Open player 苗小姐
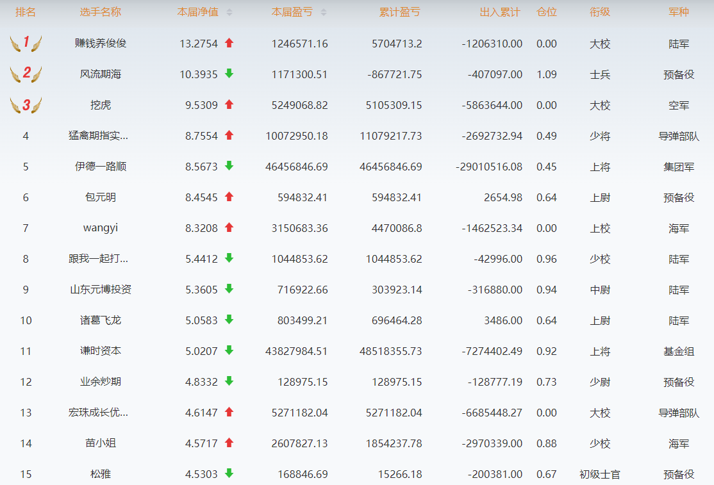Viewport: 714px width, 485px height. (x=101, y=443)
